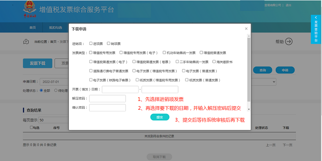Select the 全部 processing status radio
The image size is (322, 161).
click(41, 90)
